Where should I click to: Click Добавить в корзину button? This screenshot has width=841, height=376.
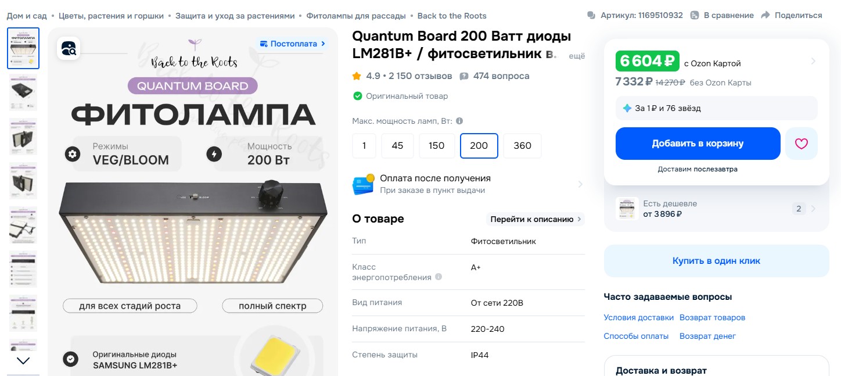coord(698,144)
